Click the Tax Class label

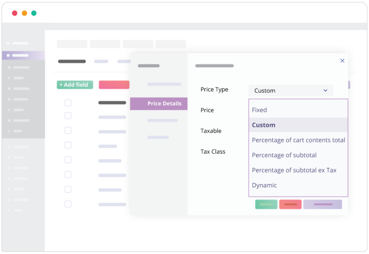pos(213,152)
